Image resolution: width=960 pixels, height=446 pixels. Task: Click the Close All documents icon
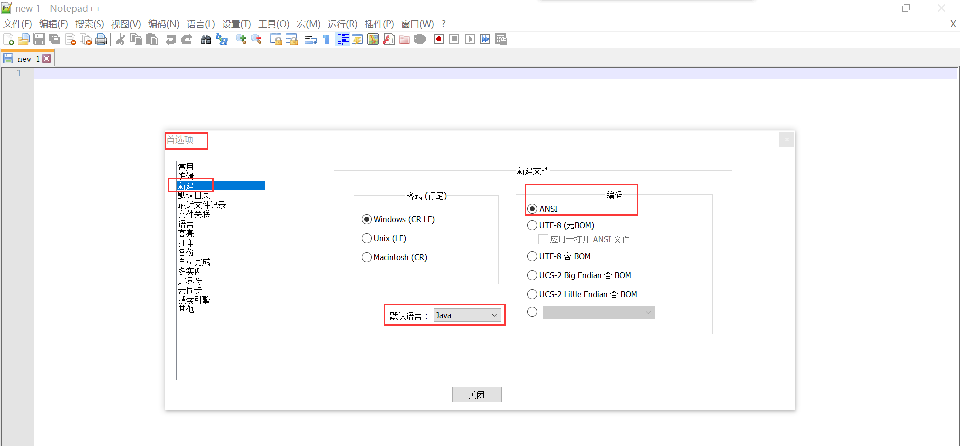(x=86, y=39)
